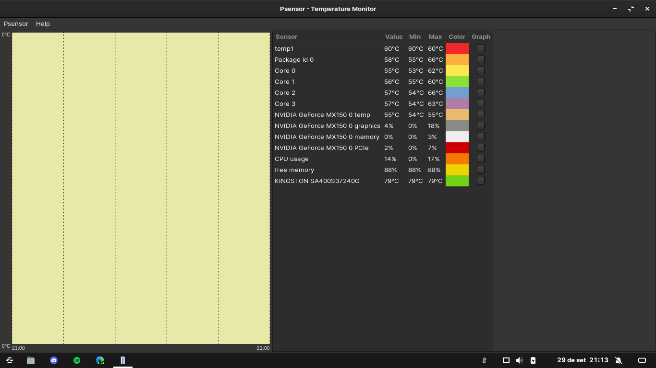This screenshot has height=368, width=656.
Task: Click the gray swatch of MX150 0 graphics
Action: click(x=457, y=126)
